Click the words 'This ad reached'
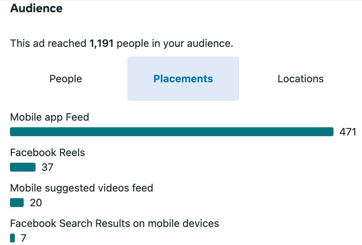Viewport: 362px width, 245px height. pos(48,44)
